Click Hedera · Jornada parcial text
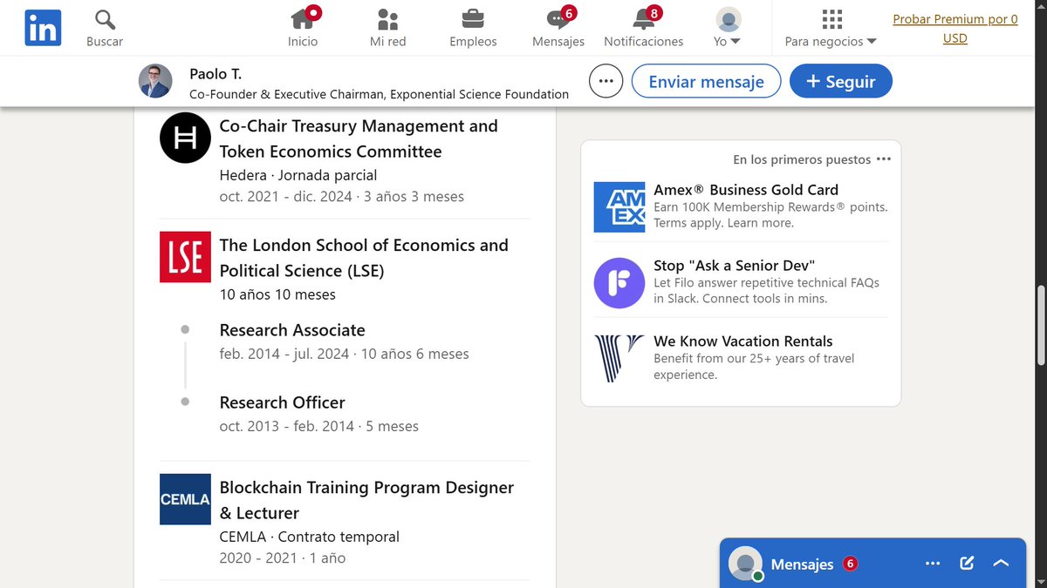Image resolution: width=1047 pixels, height=588 pixels. click(x=298, y=175)
